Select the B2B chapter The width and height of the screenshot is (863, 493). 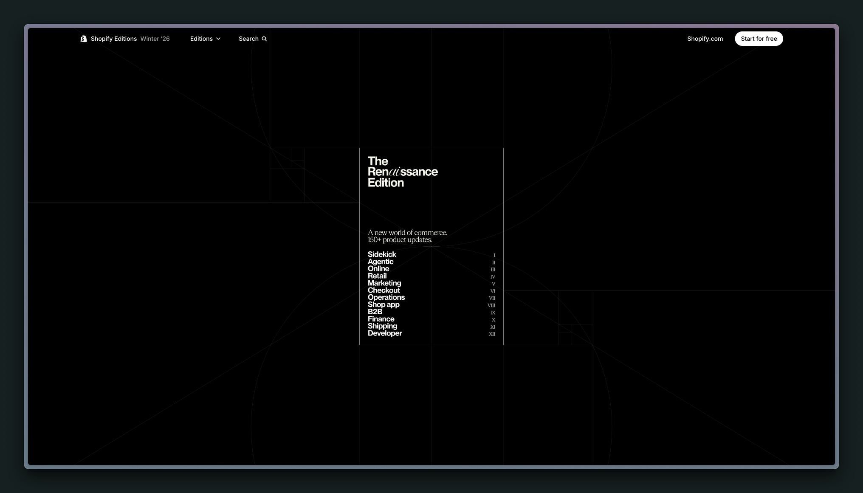coord(375,312)
